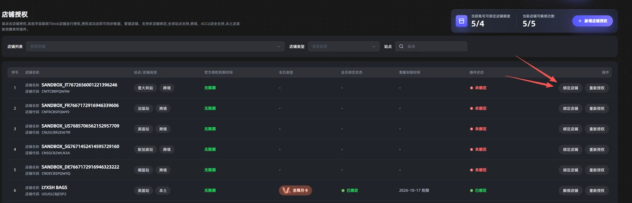Click 绑定店铺 for SANDBOX_DE store
The height and width of the screenshot is (203, 632).
pyautogui.click(x=570, y=170)
